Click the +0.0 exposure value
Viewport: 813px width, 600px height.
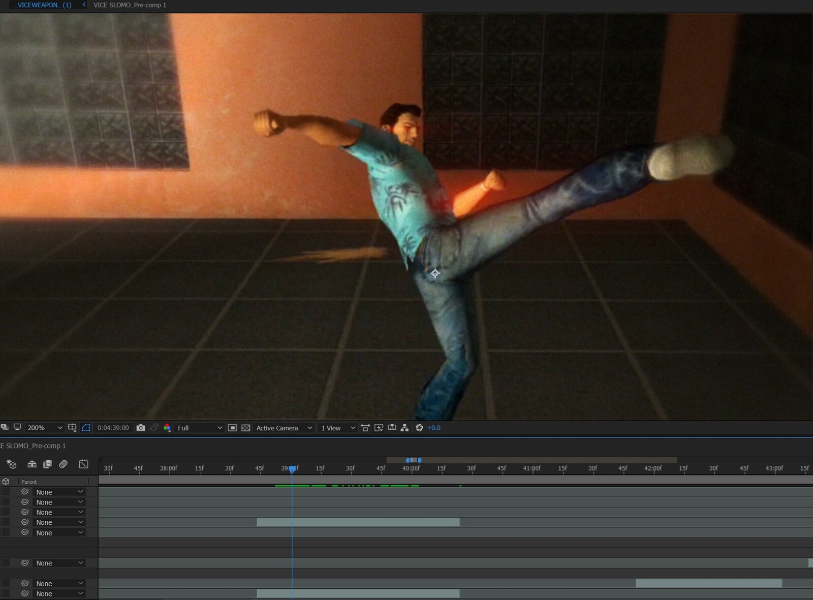[434, 428]
